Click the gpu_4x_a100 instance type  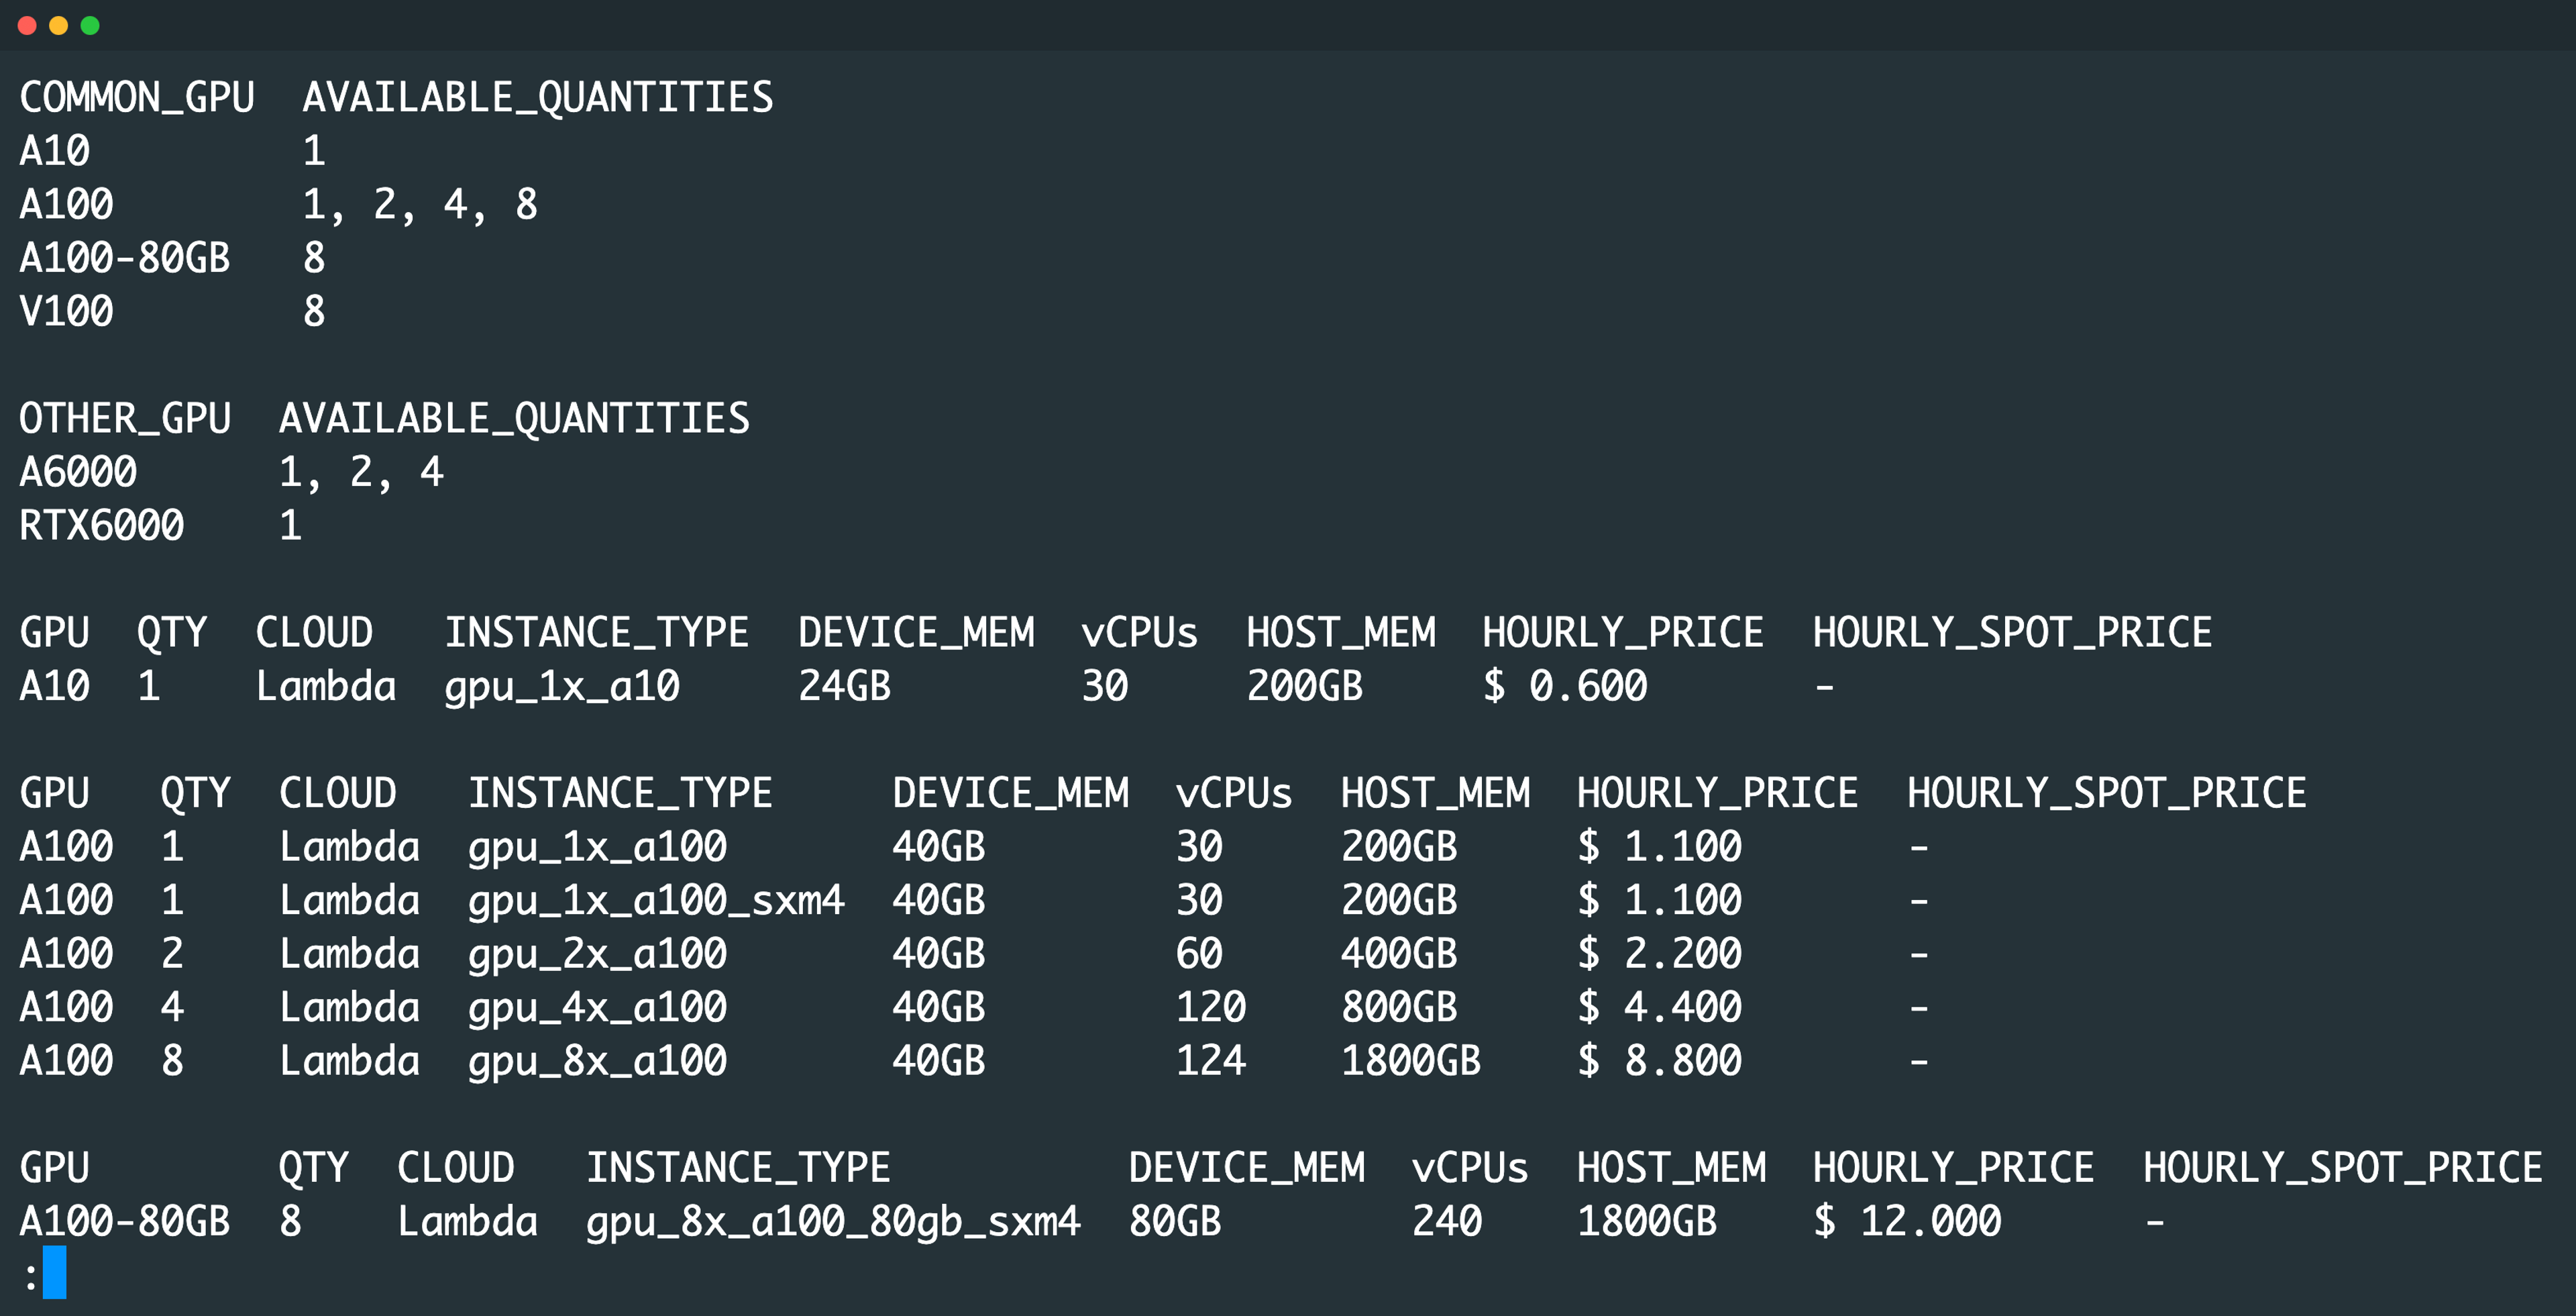(x=597, y=1008)
